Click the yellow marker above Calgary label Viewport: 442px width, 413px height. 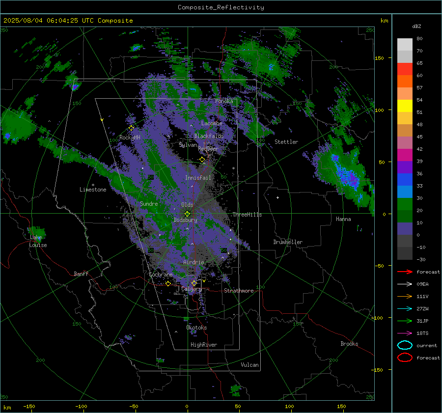(194, 283)
